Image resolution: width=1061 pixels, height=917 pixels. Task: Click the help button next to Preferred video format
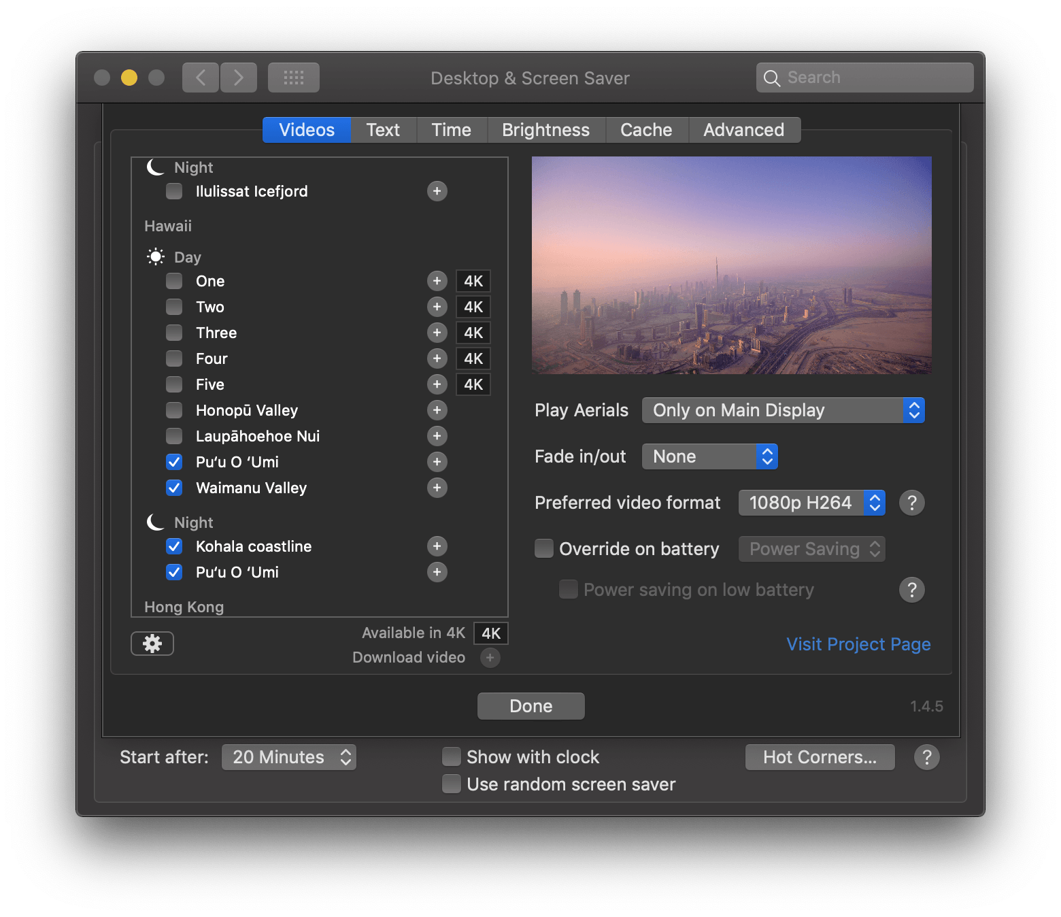[x=911, y=503]
